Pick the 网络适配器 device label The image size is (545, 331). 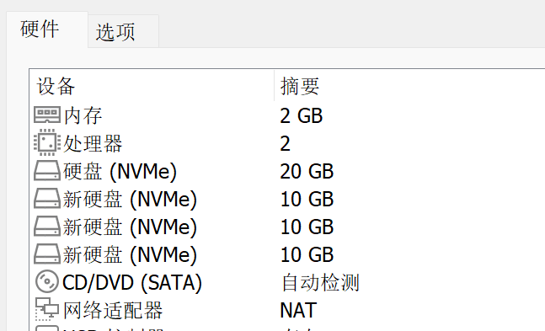point(113,310)
